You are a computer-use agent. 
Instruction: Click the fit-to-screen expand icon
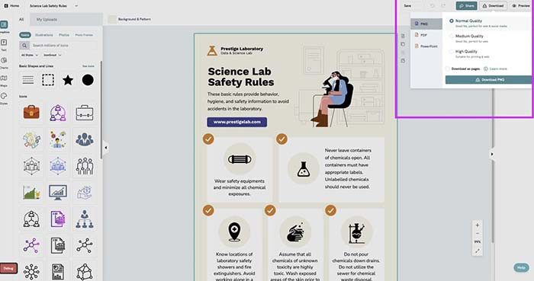(x=477, y=251)
